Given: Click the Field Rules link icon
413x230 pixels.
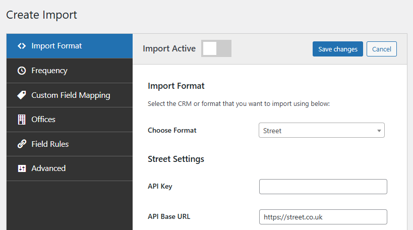Looking at the screenshot, I should click(x=21, y=144).
